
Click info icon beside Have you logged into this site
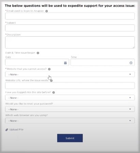[x=53, y=93]
